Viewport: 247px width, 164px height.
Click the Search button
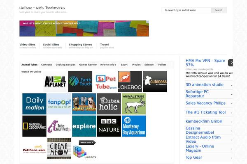pyautogui.click(x=219, y=10)
